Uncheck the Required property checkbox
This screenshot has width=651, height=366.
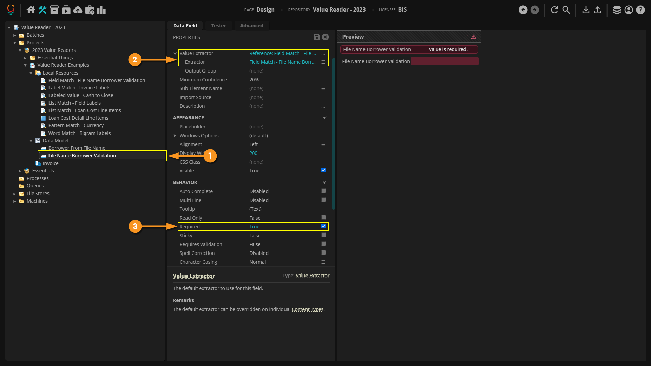pyautogui.click(x=323, y=226)
